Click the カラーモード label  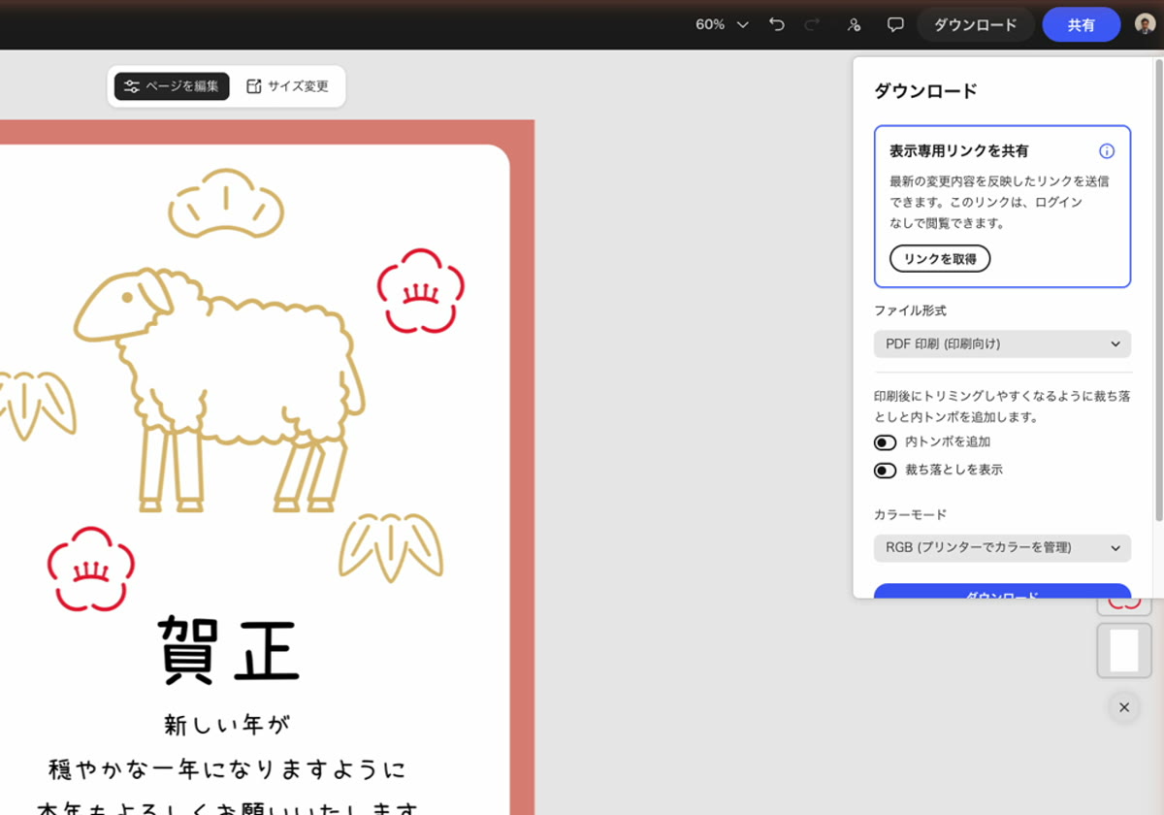click(x=910, y=514)
